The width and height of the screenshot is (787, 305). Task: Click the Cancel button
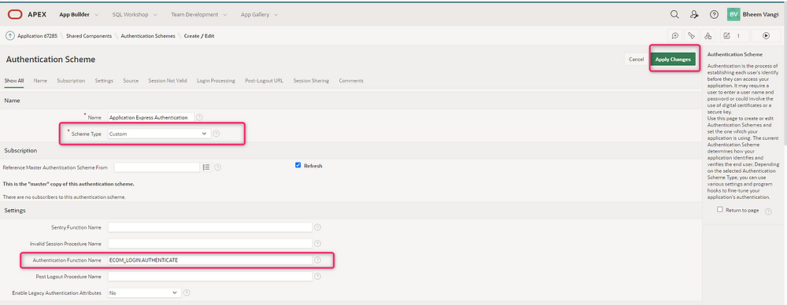636,59
